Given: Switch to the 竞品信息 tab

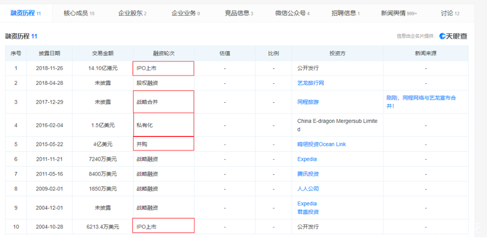Looking at the screenshot, I should click(x=239, y=14).
